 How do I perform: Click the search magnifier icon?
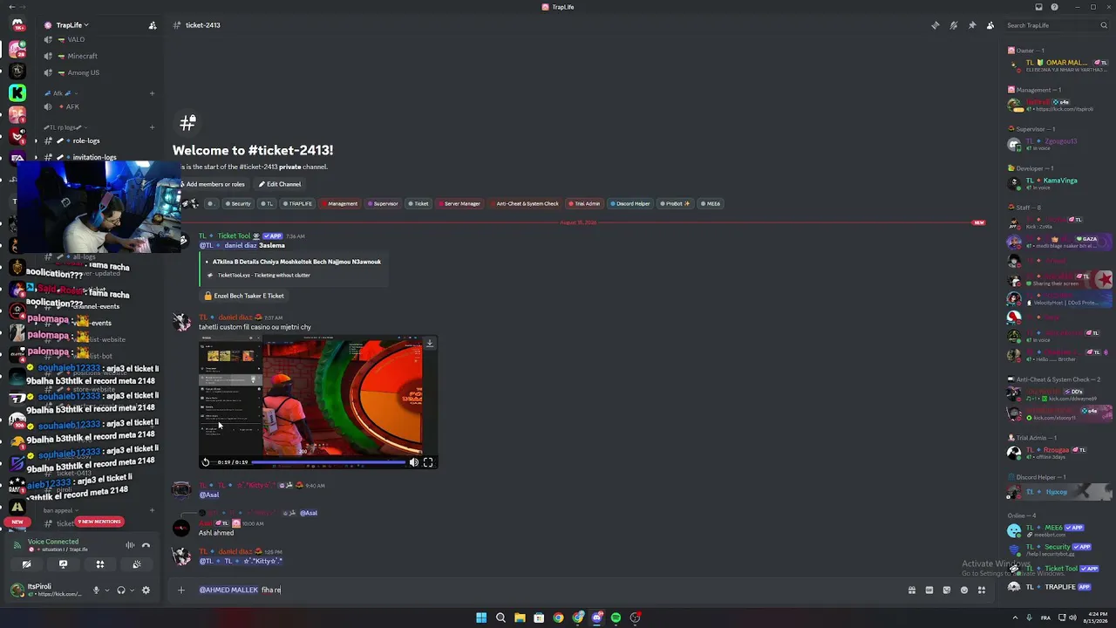click(1104, 25)
